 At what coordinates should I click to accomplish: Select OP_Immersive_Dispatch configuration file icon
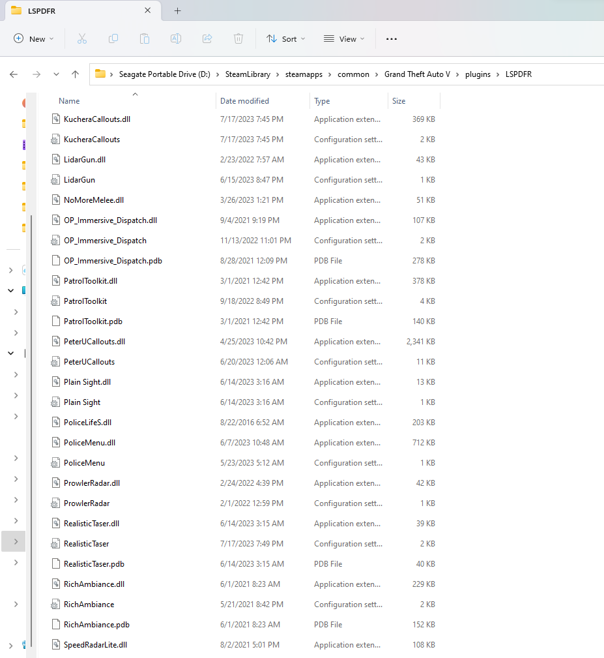pyautogui.click(x=55, y=241)
